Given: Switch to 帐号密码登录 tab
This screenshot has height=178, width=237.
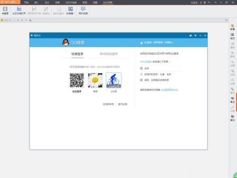Looking at the screenshot, I should point(109,54).
